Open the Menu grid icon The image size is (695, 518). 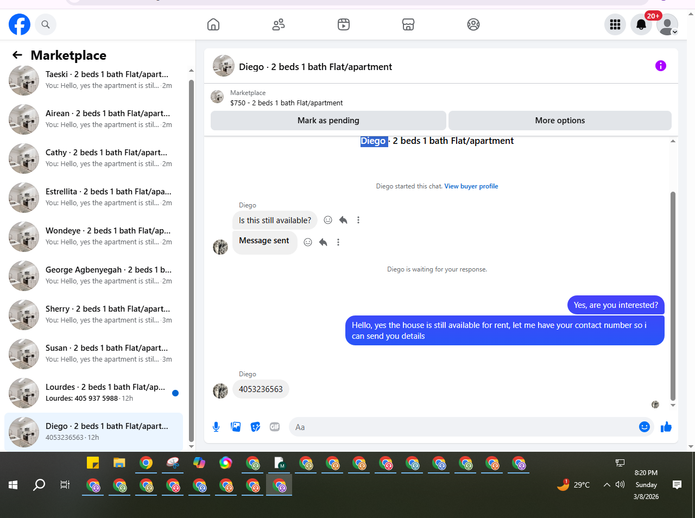(615, 24)
